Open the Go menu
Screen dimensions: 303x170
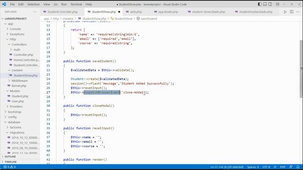56,4
